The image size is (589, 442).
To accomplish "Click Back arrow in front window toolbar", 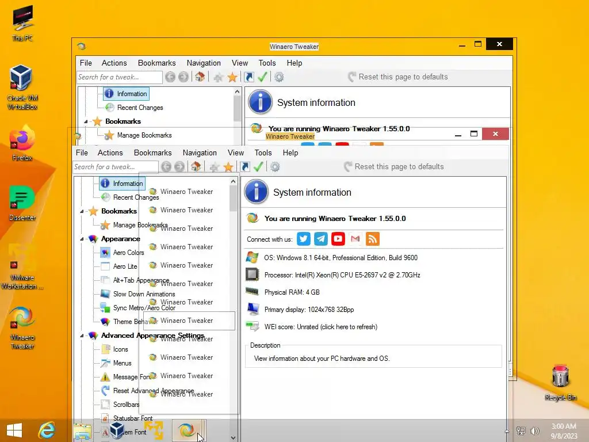I will [166, 166].
